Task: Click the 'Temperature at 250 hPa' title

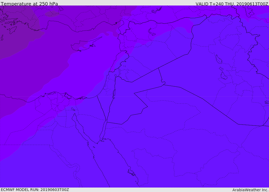Action: pos(29,4)
